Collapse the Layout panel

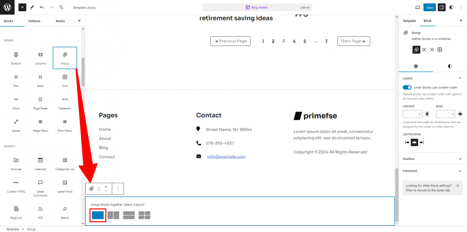tap(433, 78)
